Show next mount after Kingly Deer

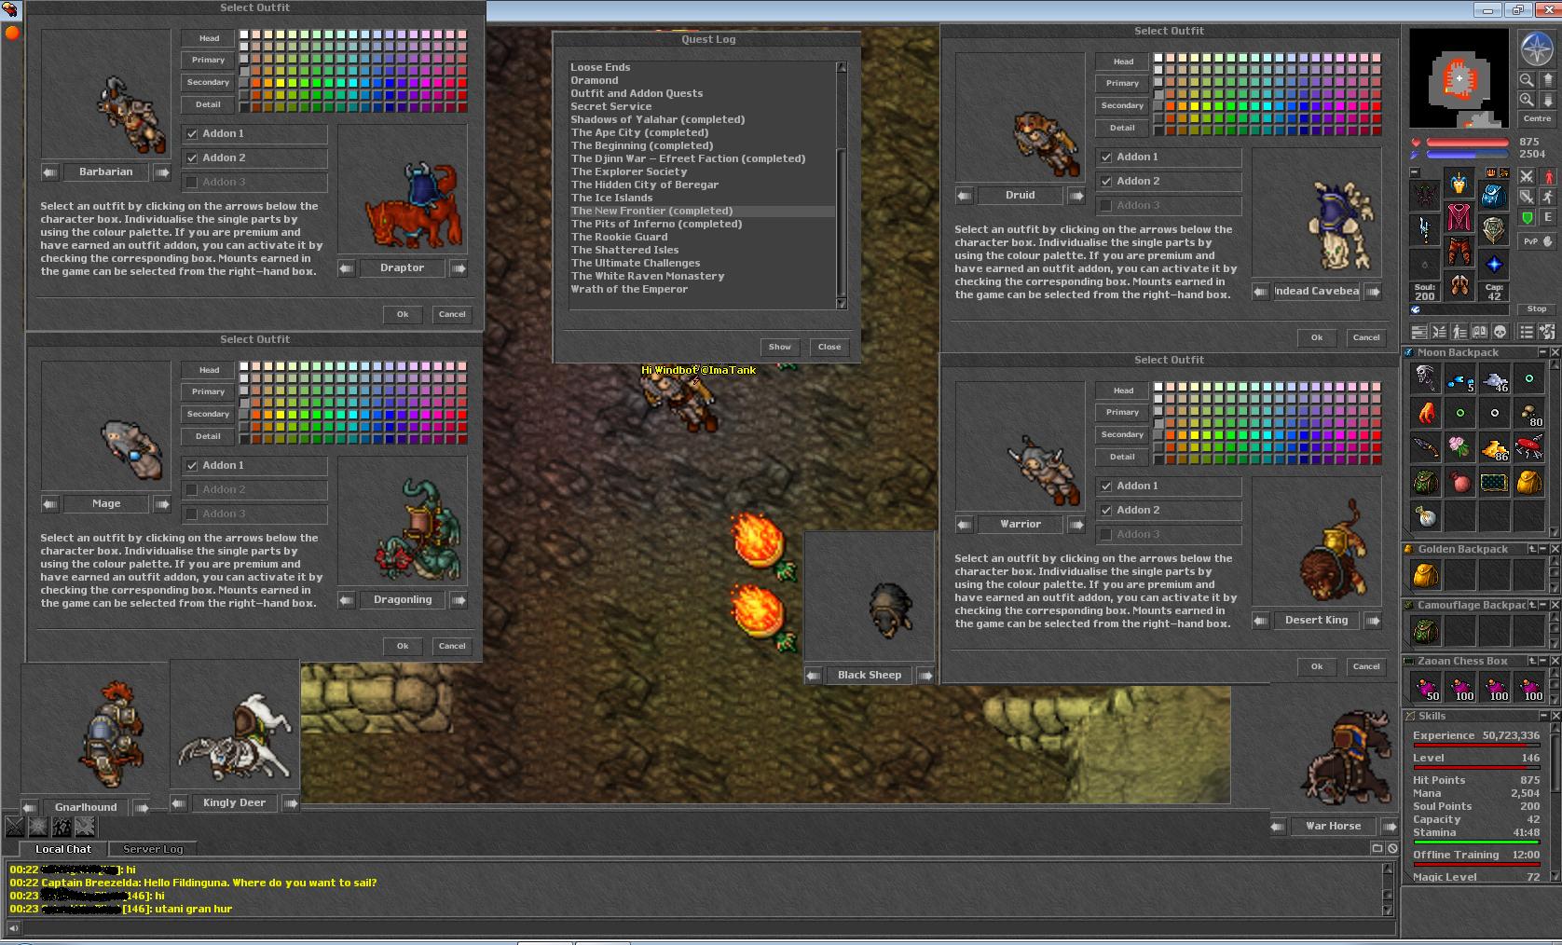coord(291,803)
